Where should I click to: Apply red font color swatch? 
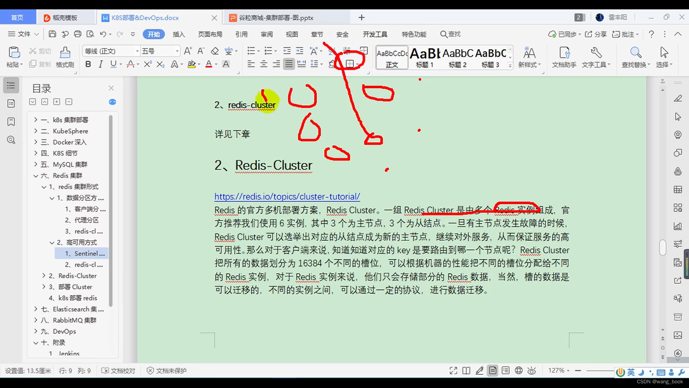pos(208,64)
